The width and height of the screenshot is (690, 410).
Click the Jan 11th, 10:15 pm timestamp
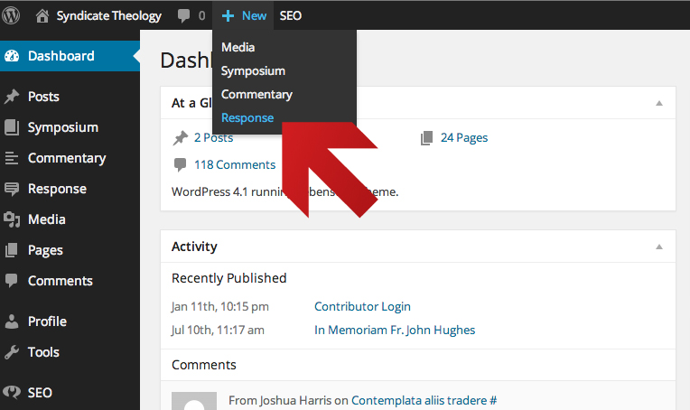coord(220,307)
